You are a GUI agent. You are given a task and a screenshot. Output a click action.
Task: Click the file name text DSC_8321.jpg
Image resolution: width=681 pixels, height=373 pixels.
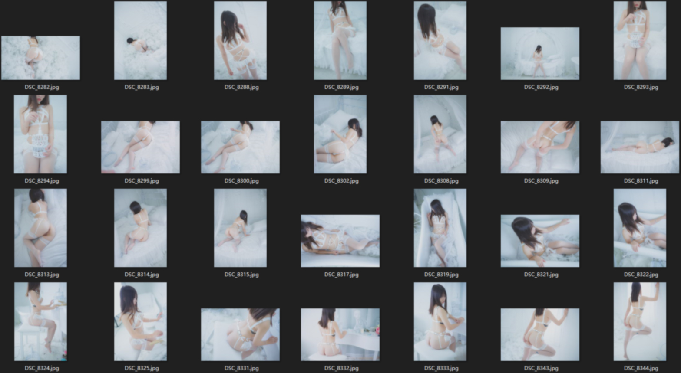pos(541,275)
